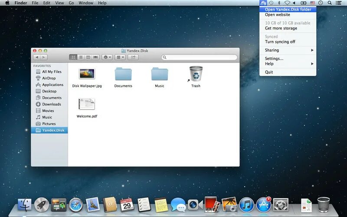The image size is (347, 217).
Task: Click the battery status icon
Action: point(303,3)
